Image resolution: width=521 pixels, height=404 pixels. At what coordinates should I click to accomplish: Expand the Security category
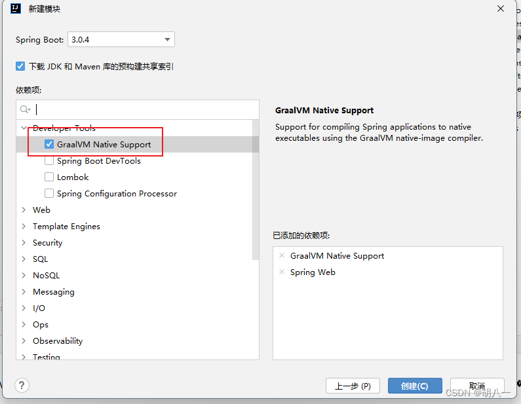point(24,243)
